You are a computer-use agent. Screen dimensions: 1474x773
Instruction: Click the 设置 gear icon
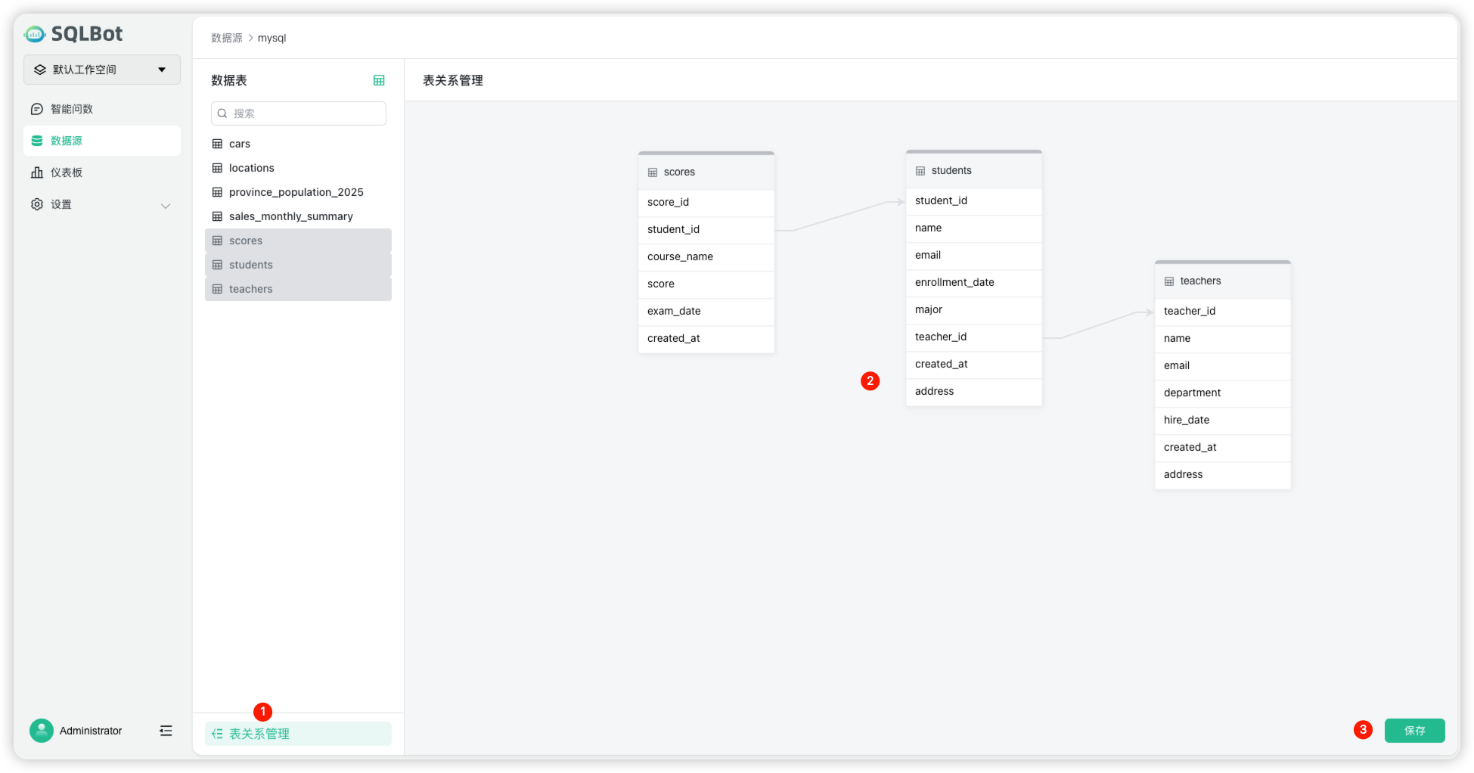click(36, 204)
